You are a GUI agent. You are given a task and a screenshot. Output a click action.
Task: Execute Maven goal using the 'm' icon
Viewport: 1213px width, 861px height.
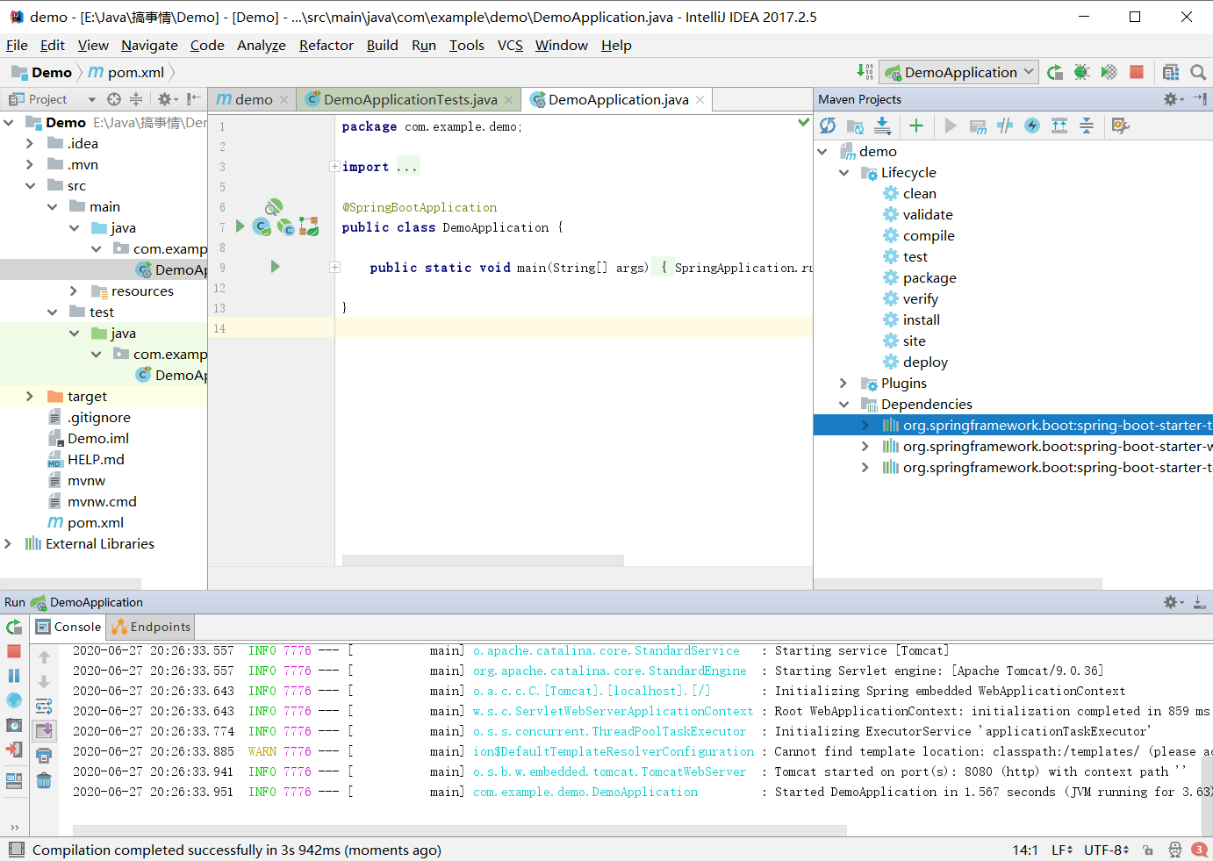tap(978, 126)
